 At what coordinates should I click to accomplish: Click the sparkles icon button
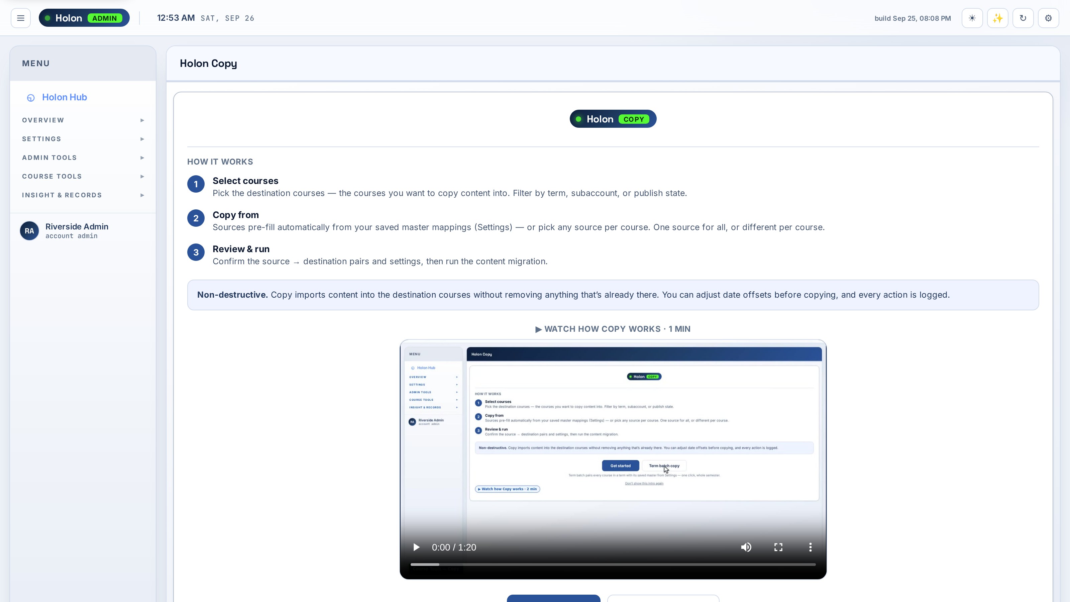tap(997, 18)
